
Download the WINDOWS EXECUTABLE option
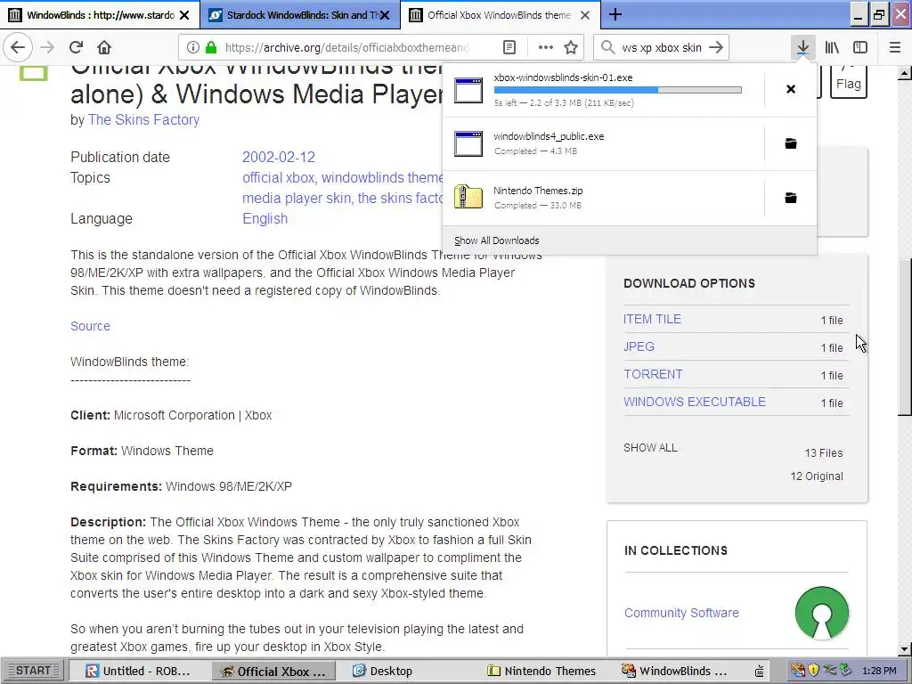point(695,402)
